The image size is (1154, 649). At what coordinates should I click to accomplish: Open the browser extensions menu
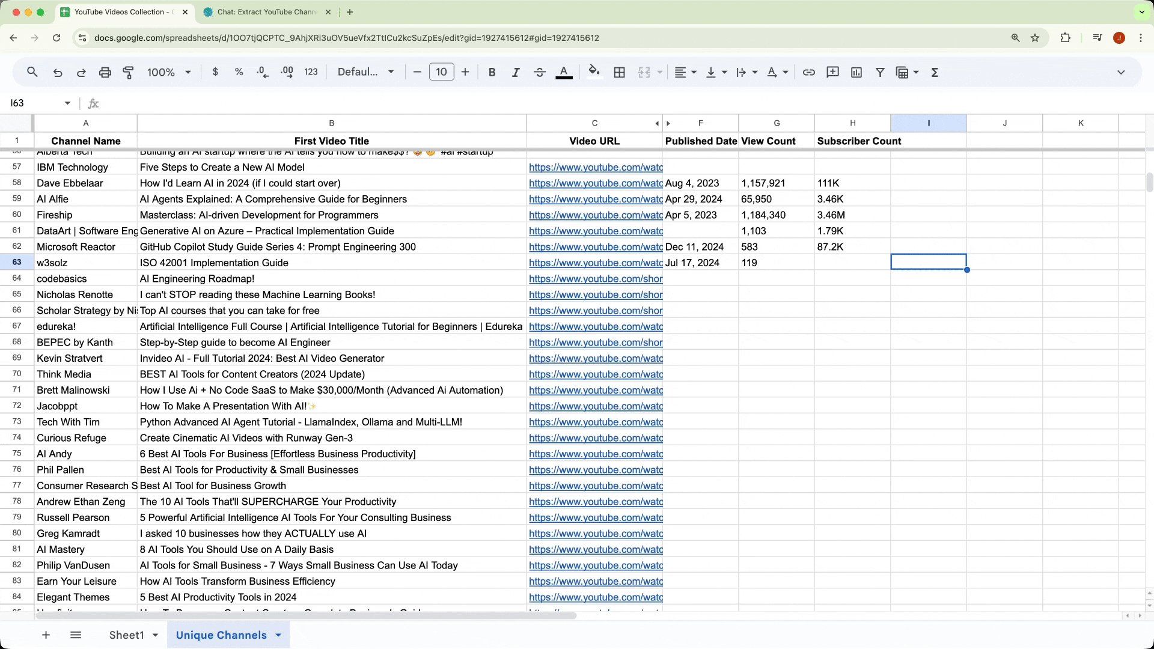1065,38
